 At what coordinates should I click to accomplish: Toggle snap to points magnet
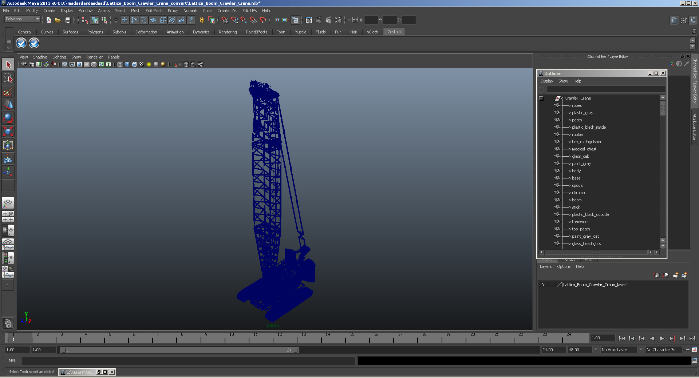tap(244, 20)
